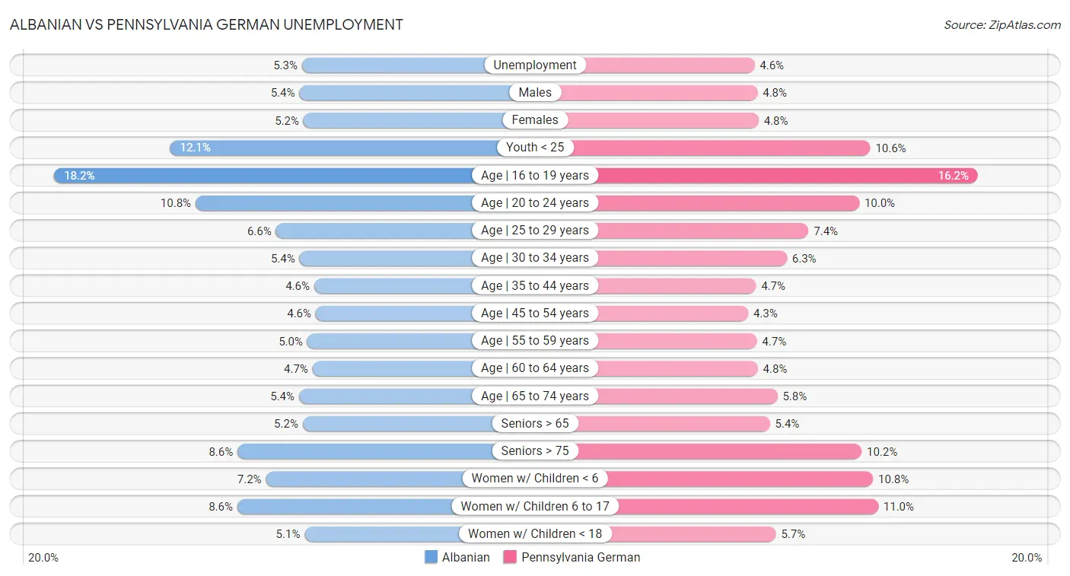1070x576 pixels.
Task: Click the chart title text
Action: point(206,24)
